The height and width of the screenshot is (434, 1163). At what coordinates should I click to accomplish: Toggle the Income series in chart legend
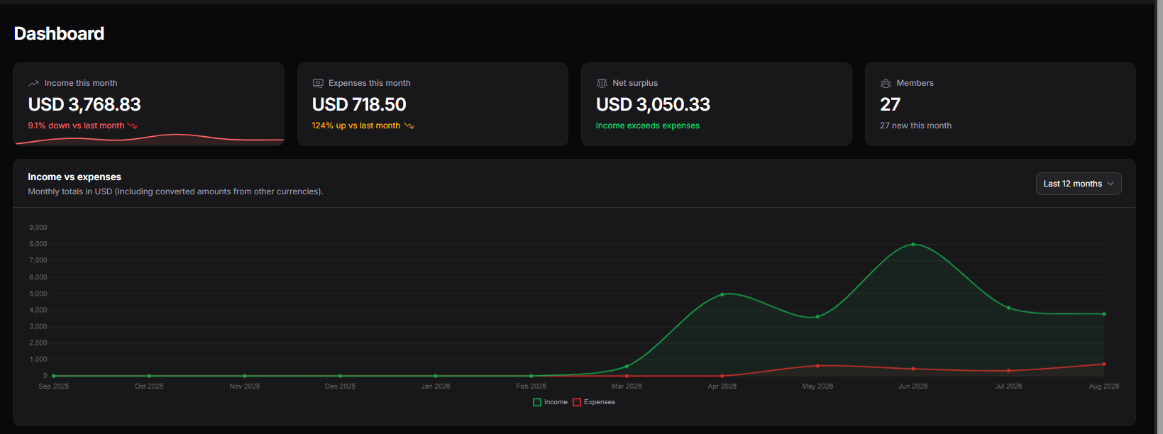(550, 402)
